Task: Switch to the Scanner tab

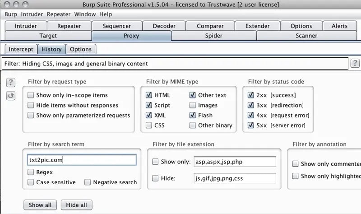Action: (306, 35)
